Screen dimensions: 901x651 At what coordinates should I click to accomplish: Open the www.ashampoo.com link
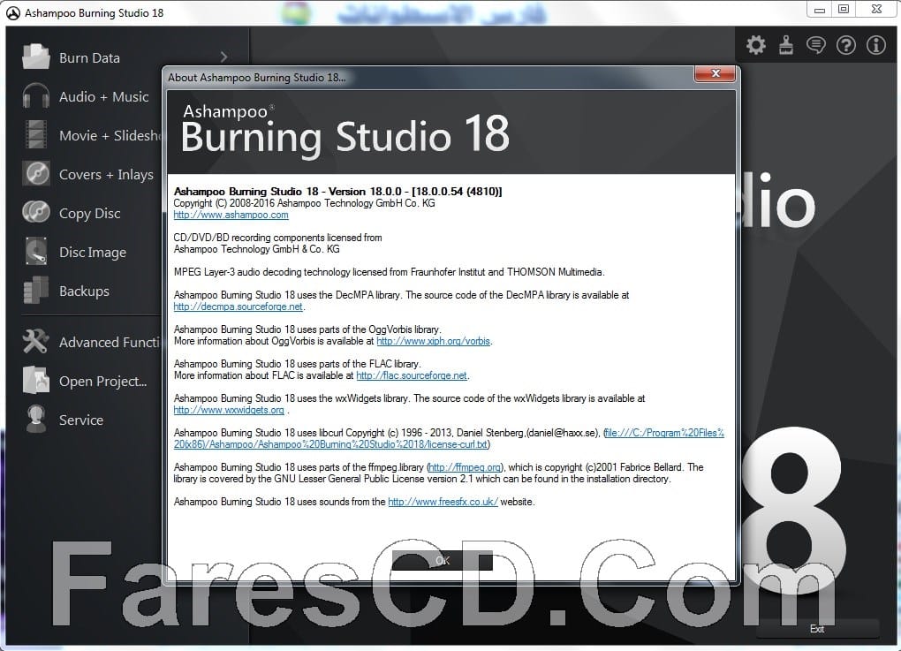click(231, 215)
